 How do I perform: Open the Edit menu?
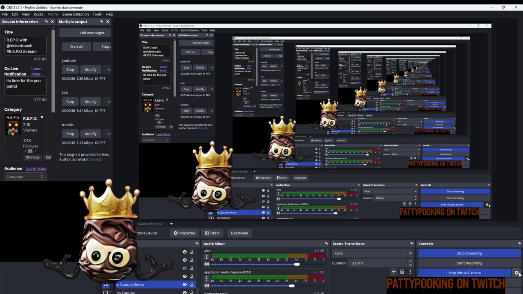(15, 14)
